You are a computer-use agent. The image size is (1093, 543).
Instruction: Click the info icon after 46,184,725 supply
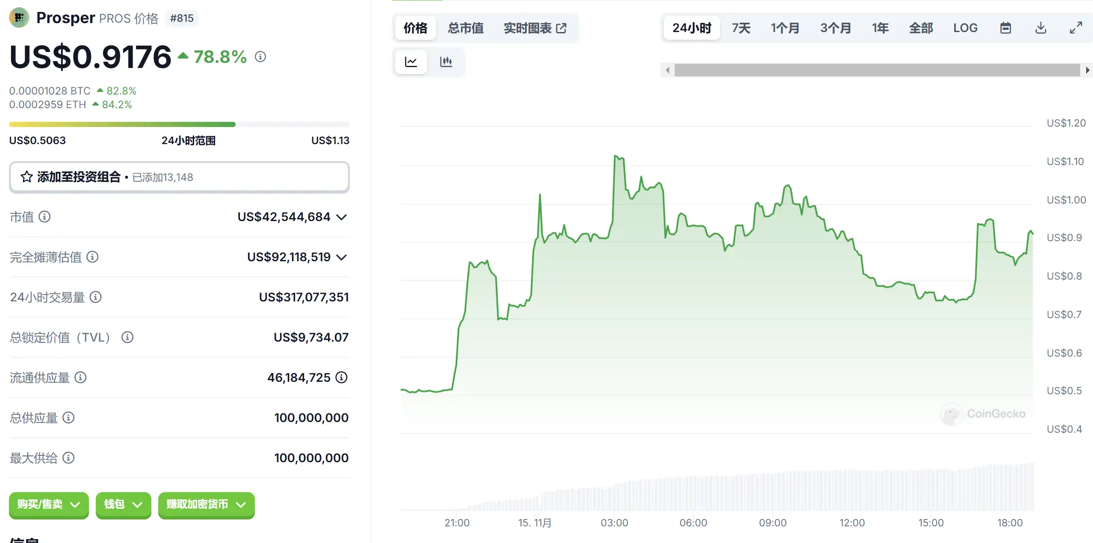point(341,378)
